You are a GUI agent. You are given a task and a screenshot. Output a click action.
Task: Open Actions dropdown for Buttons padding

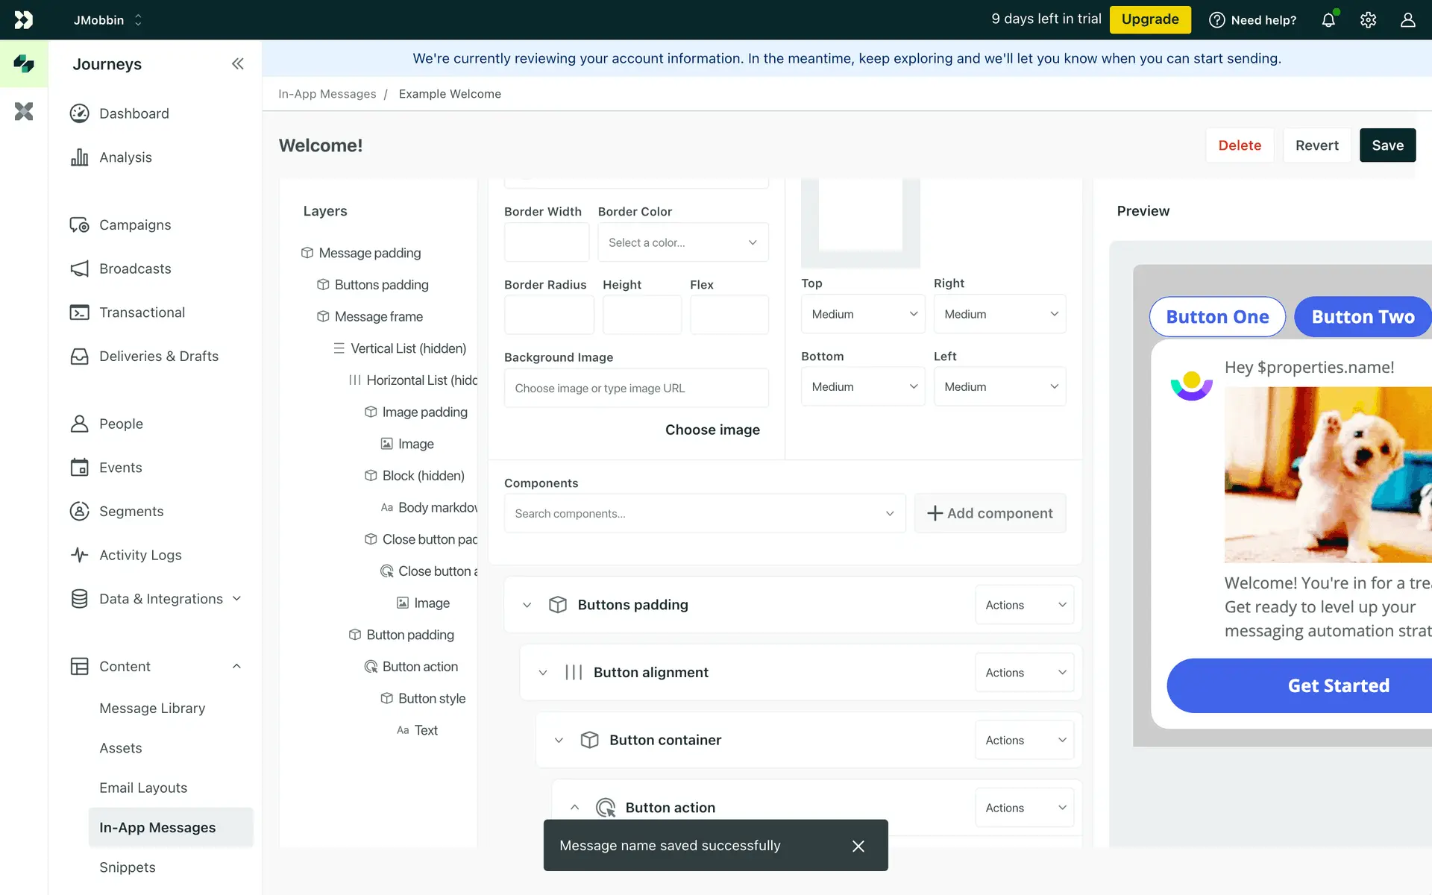pyautogui.click(x=1024, y=605)
